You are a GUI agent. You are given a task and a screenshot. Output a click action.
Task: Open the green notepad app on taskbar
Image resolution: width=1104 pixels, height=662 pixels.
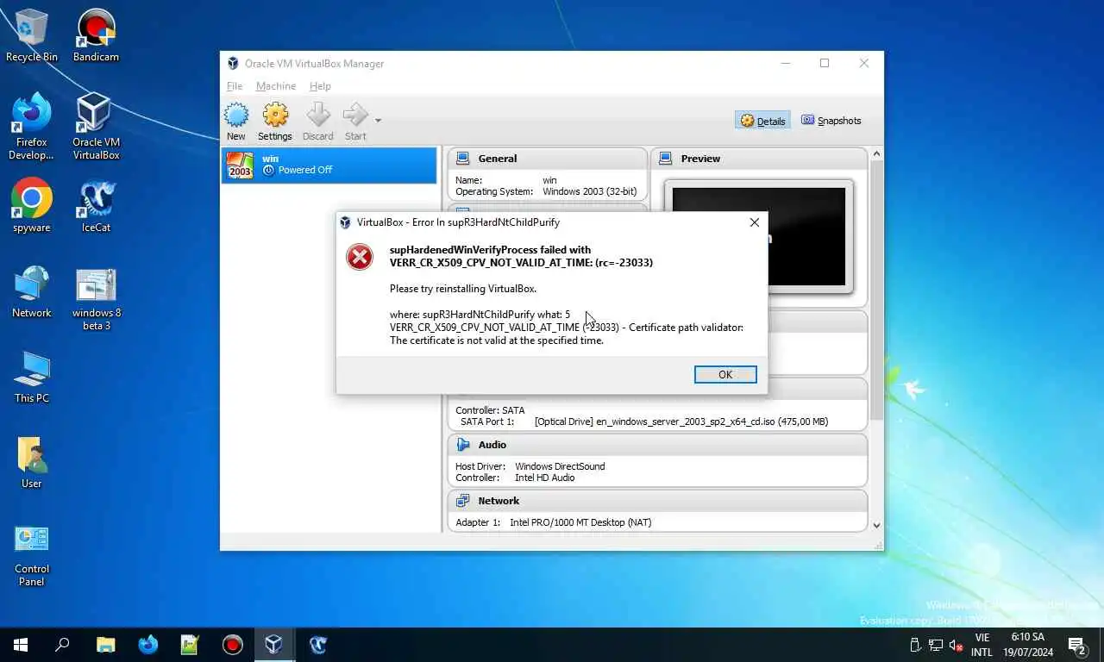190,645
